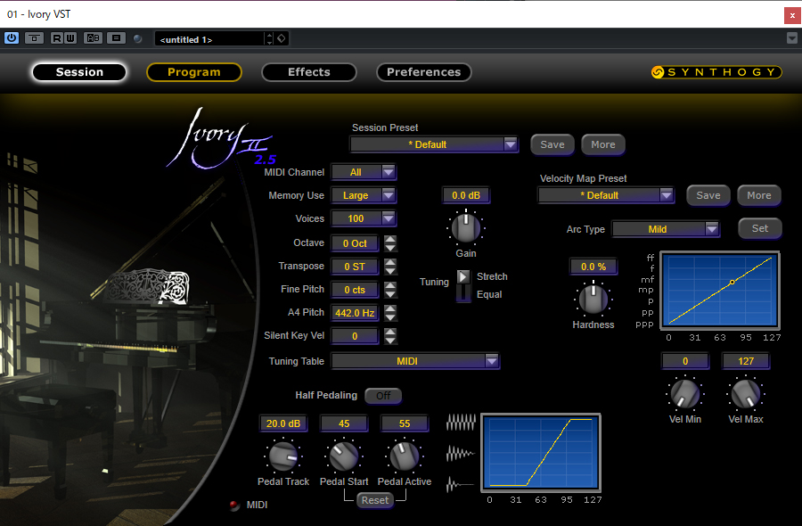Viewport: 802px width, 526px height.
Task: Toggle Half Pedaling Off button
Action: pos(383,396)
